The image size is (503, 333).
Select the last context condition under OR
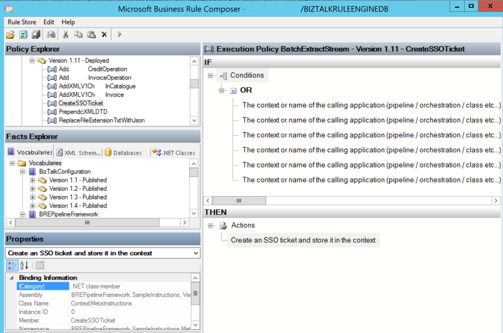tap(371, 180)
